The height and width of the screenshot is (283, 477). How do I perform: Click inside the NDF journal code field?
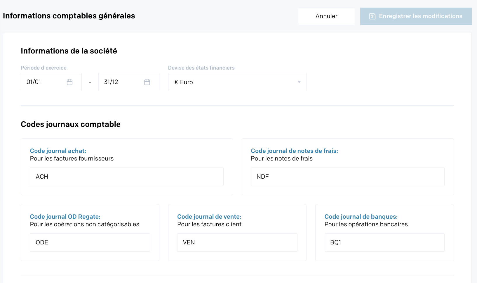tap(347, 177)
